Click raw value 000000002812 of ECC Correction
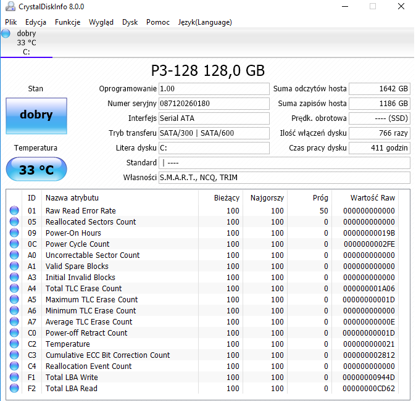The width and height of the screenshot is (416, 401). (369, 355)
